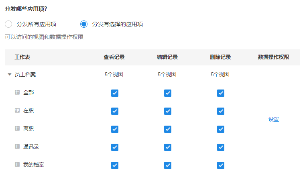Toggle 编辑记录 checkbox for 在职 view
Screen dimensions: 307x175
168,111
